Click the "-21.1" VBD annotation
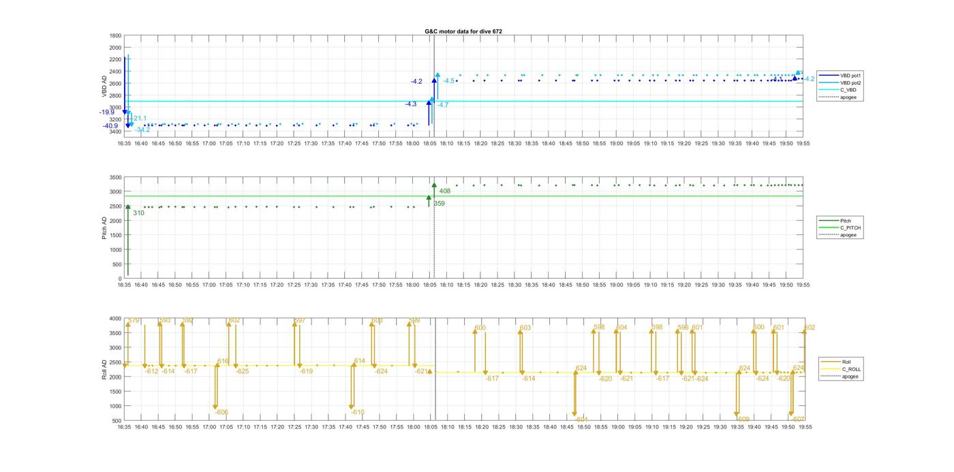 click(x=138, y=119)
